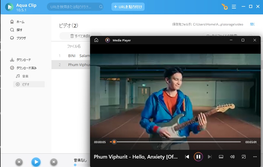This screenshot has height=167, width=263.
Task: Click the 開く link beside save folder
Action: pyautogui.click(x=252, y=24)
